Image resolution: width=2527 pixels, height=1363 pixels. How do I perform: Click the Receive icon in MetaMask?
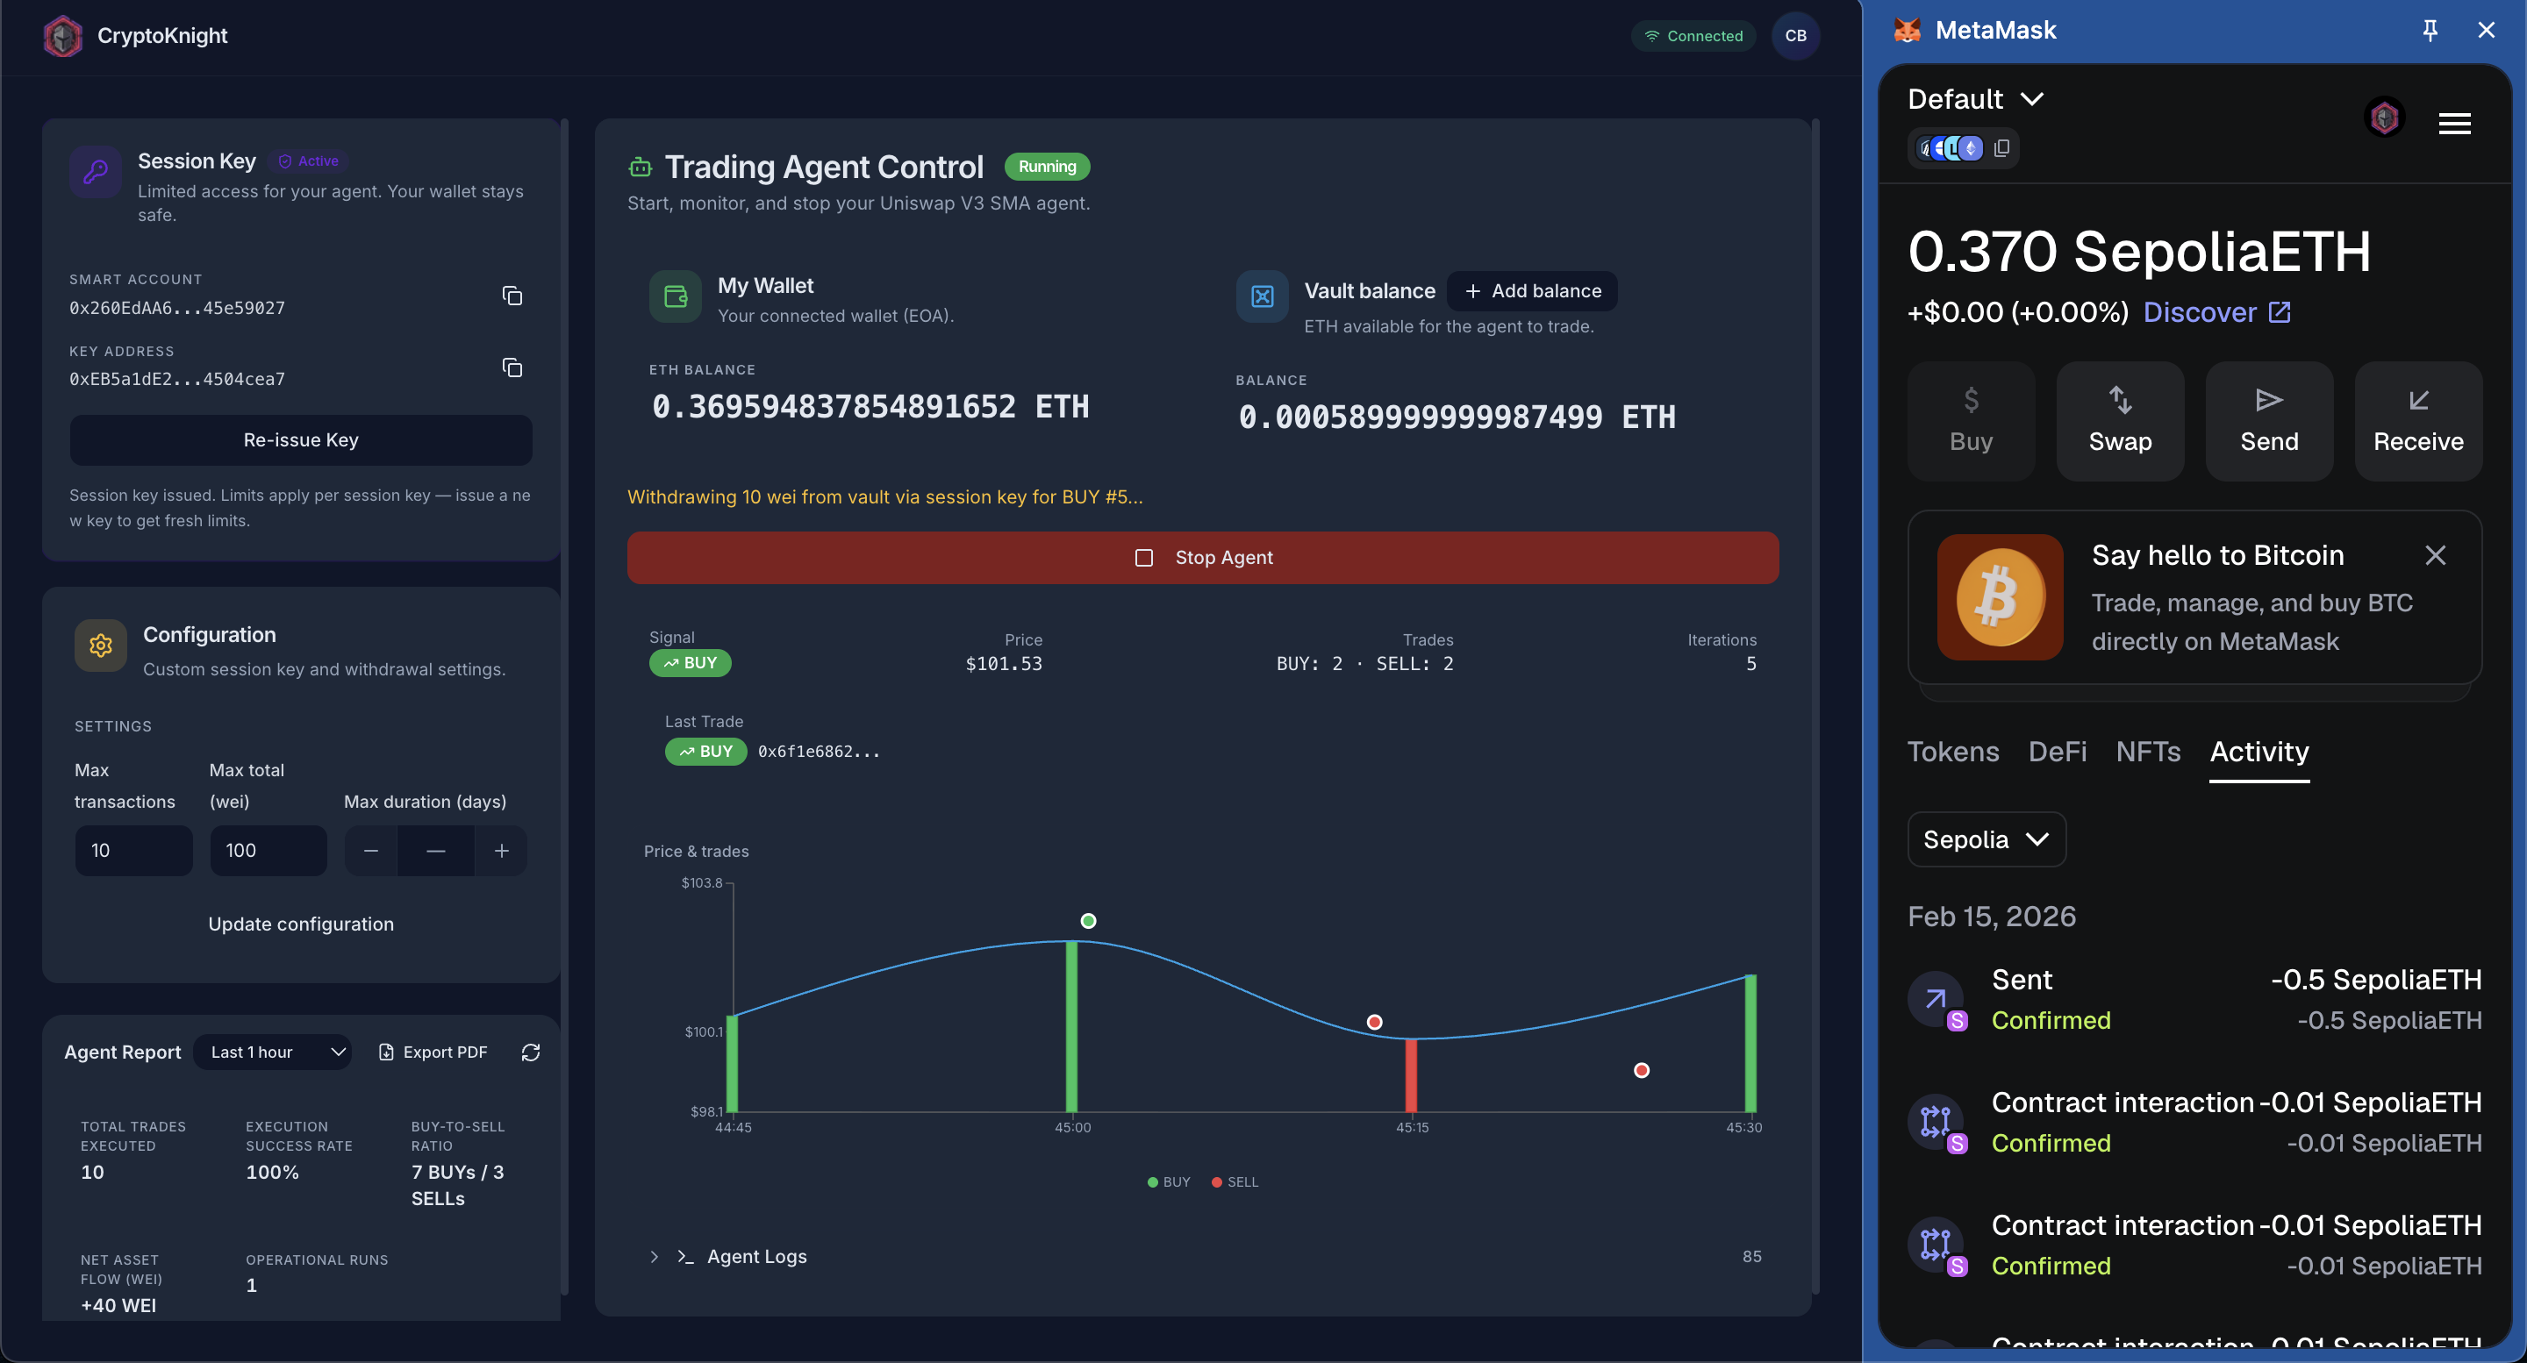(x=2418, y=401)
